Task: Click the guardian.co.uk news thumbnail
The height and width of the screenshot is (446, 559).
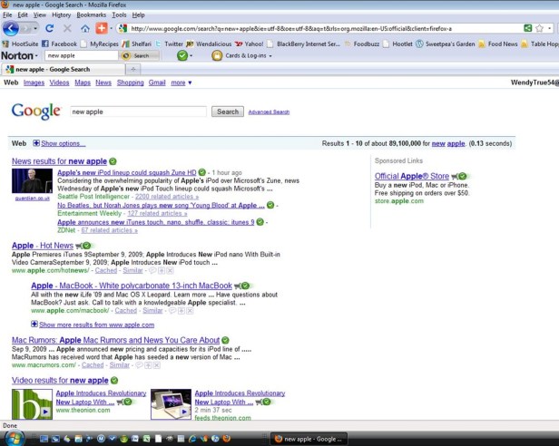Action: coord(32,181)
